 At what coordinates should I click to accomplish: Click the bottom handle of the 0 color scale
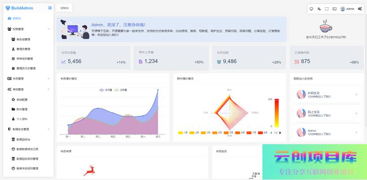pos(277,127)
